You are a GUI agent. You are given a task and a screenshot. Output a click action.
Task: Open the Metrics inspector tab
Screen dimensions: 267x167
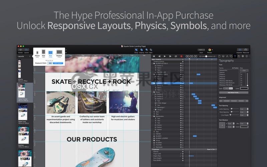click(227, 56)
